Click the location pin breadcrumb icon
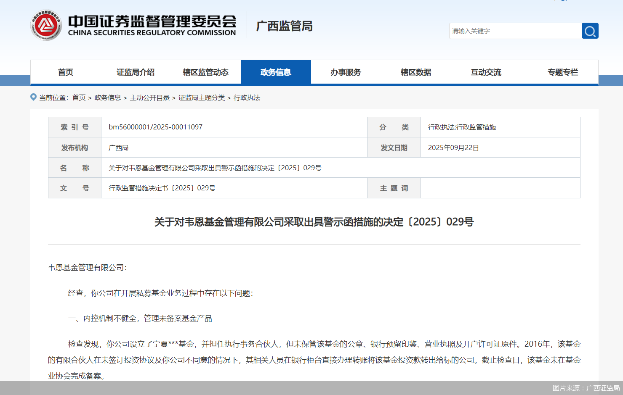Viewport: 623px width, 395px height. pos(33,97)
